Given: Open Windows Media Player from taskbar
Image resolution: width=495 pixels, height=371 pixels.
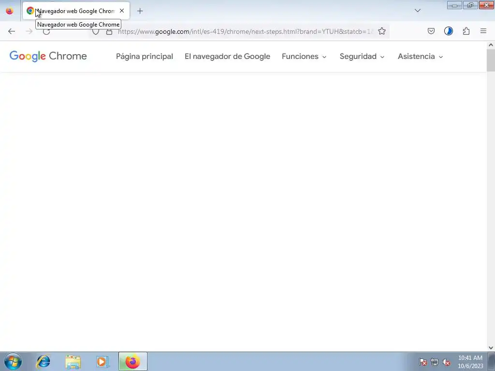Looking at the screenshot, I should click(x=102, y=361).
